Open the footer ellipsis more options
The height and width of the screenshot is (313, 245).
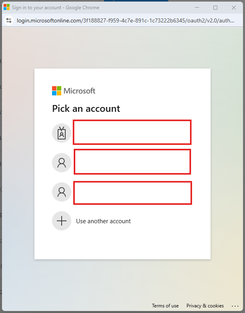235,306
